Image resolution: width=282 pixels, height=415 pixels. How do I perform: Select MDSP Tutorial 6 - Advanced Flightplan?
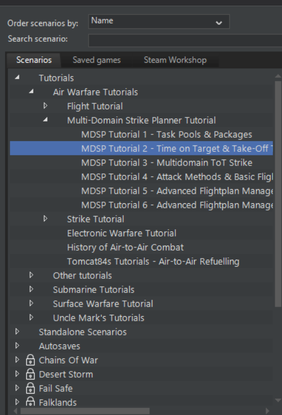[177, 205]
